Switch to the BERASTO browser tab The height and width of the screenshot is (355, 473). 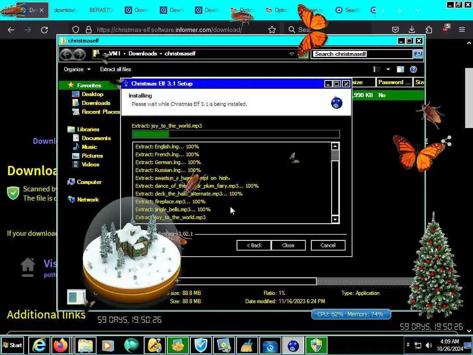pyautogui.click(x=101, y=10)
